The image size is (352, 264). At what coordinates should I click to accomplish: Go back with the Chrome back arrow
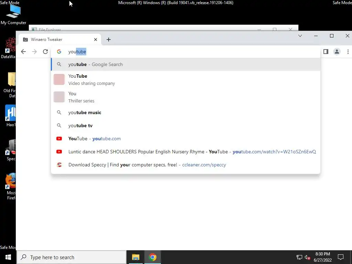(23, 52)
